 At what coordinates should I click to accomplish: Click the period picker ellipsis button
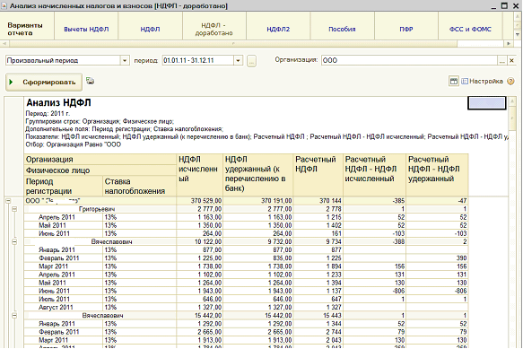(251, 61)
